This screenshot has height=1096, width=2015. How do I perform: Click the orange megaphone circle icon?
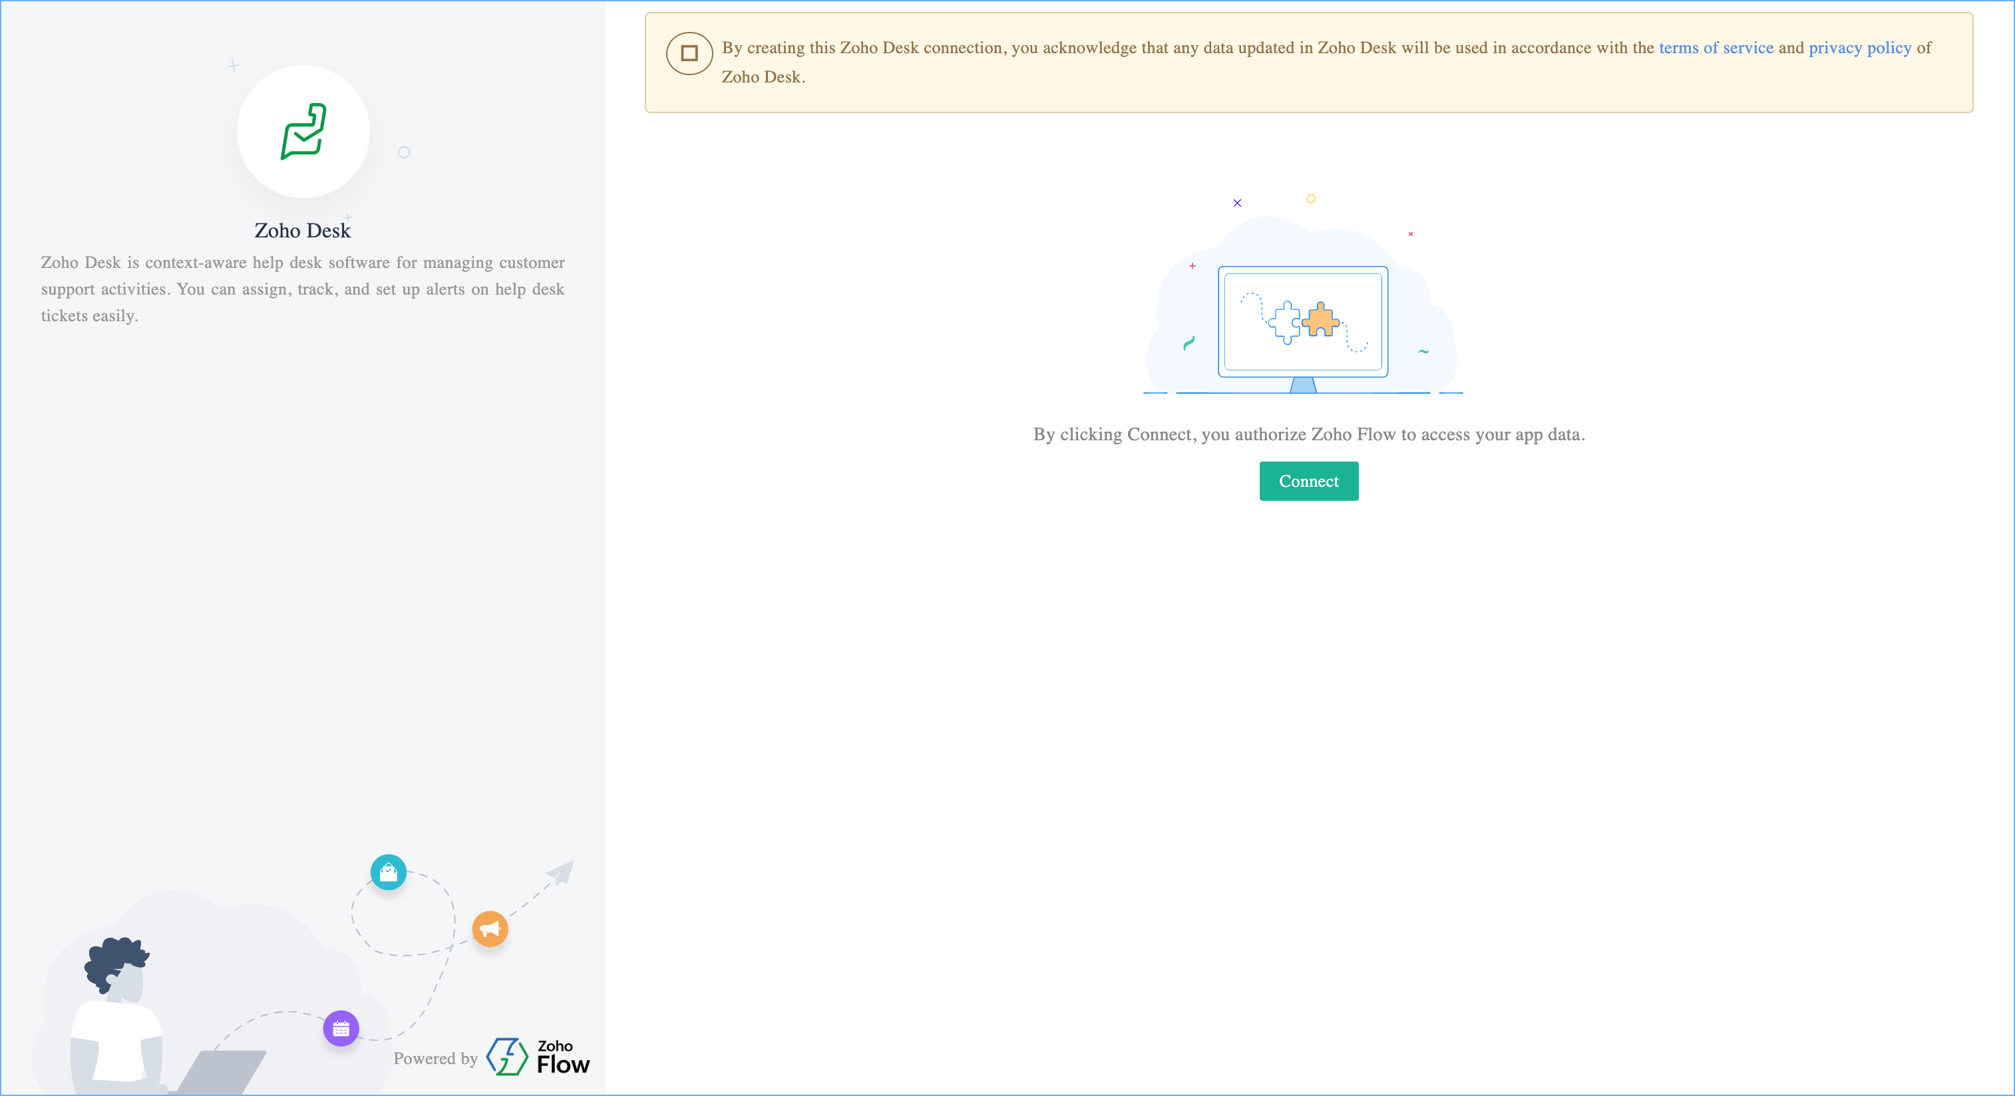point(490,928)
